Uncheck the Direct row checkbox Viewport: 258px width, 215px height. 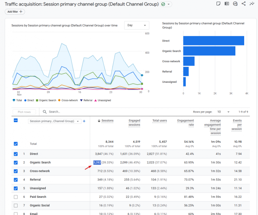(16, 154)
